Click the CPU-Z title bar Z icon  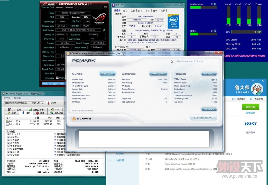tap(114, 5)
